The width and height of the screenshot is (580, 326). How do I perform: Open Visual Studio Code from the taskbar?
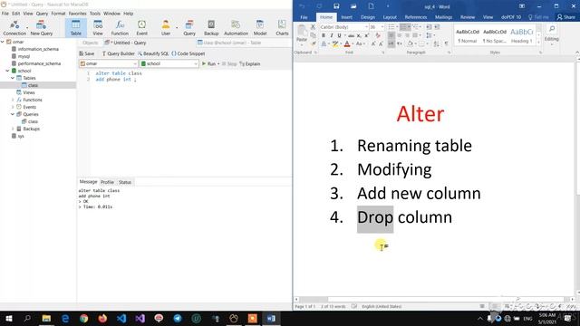tap(121, 318)
